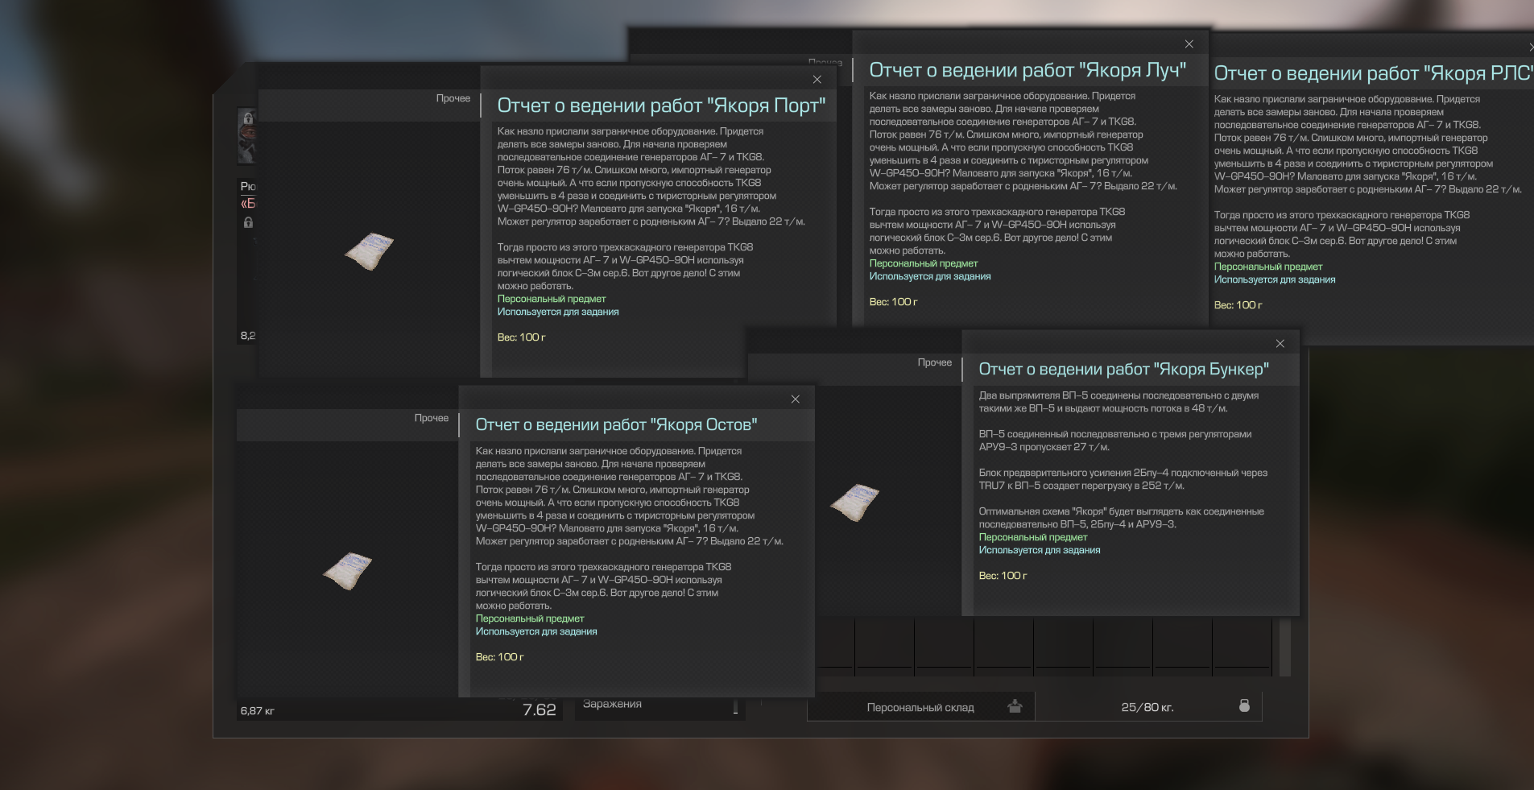Click "Персональный предмет" in the Луч report
The width and height of the screenshot is (1534, 790).
[x=924, y=263]
